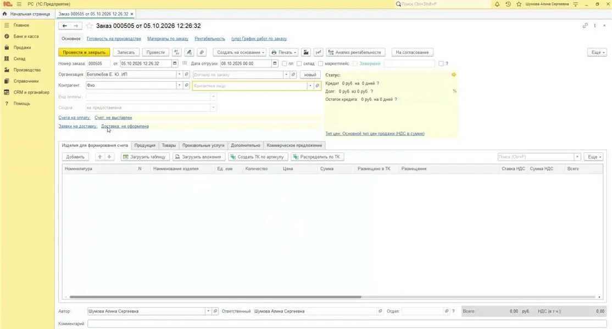Enable the склад checkbox
Image resolution: width=612 pixels, height=329 pixels.
[299, 64]
